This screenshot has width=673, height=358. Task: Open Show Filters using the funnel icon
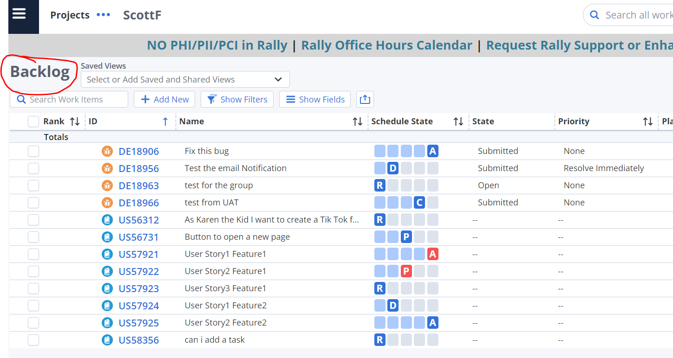click(212, 99)
